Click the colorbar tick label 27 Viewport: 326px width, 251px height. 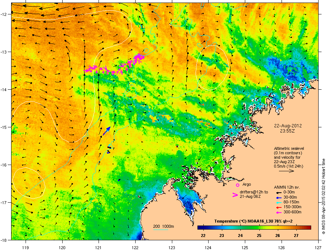click(296, 235)
